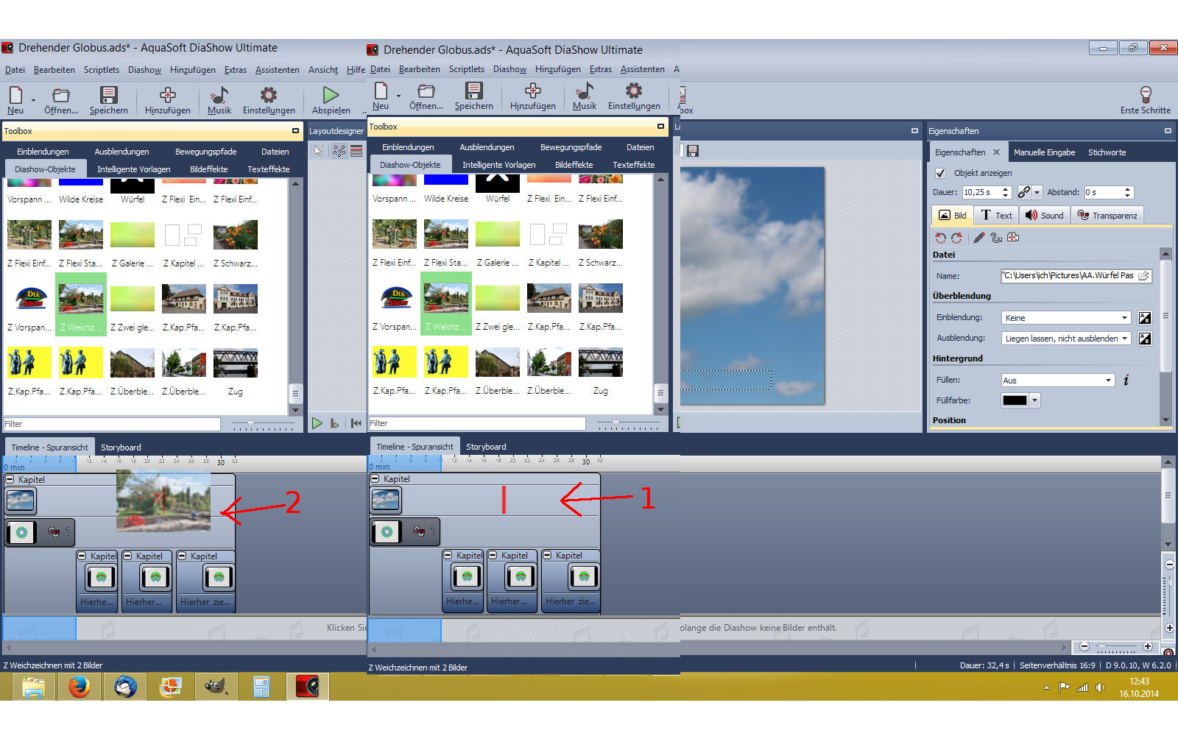Open the motion path curve tool
The width and height of the screenshot is (1178, 736).
[996, 238]
